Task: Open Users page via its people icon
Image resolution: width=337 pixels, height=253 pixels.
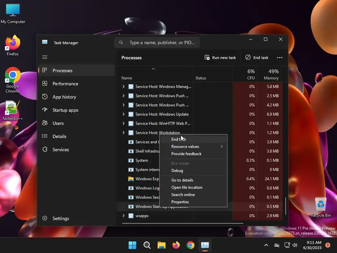Action: (45, 123)
